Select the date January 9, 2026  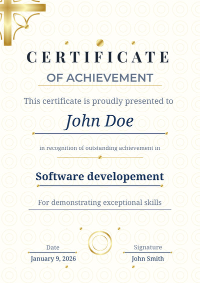[53, 259]
